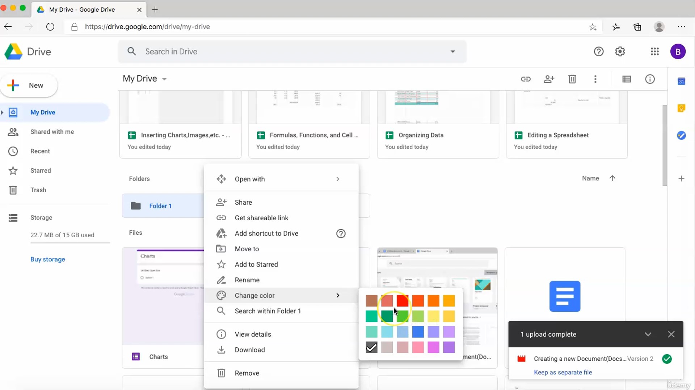Click the get link icon in toolbar
Image resolution: width=695 pixels, height=390 pixels.
[x=526, y=79]
